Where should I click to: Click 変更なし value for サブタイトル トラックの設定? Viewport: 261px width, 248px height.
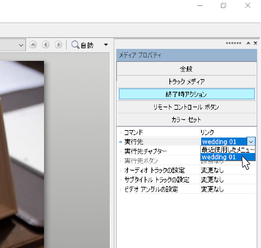point(212,180)
